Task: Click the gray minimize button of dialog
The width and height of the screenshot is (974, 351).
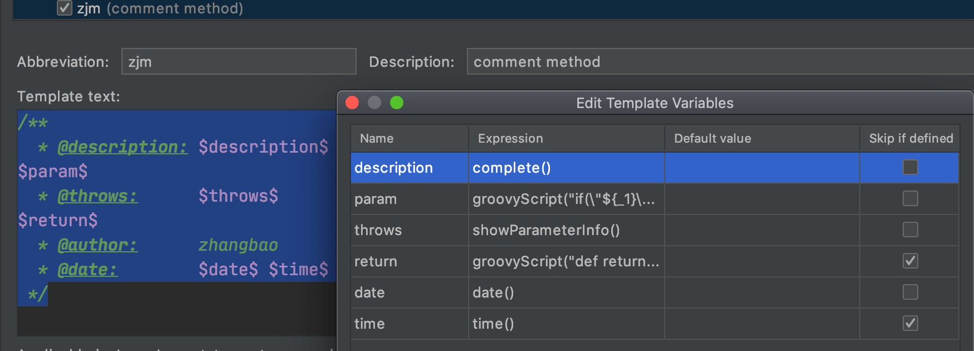Action: pyautogui.click(x=374, y=103)
